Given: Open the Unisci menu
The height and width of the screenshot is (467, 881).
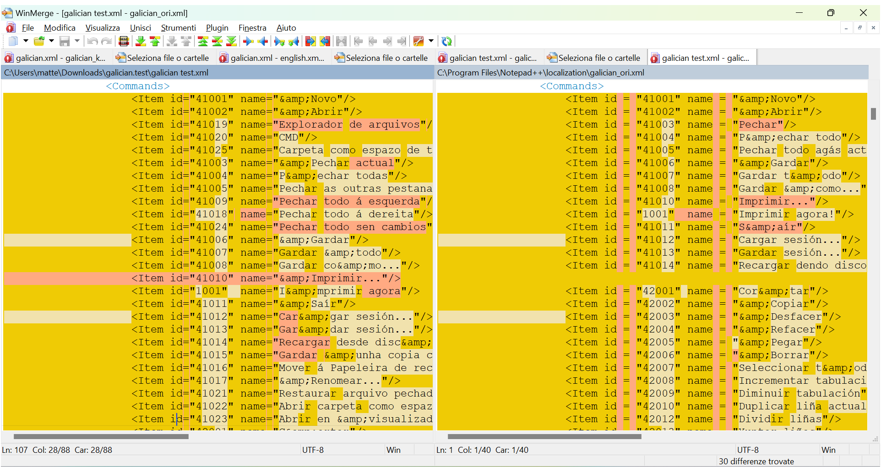Looking at the screenshot, I should tap(141, 28).
